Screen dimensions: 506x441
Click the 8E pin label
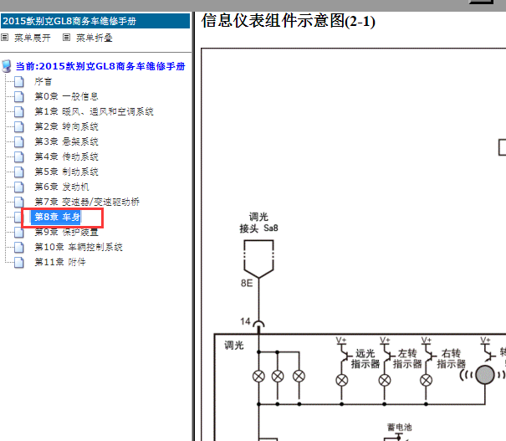247,284
